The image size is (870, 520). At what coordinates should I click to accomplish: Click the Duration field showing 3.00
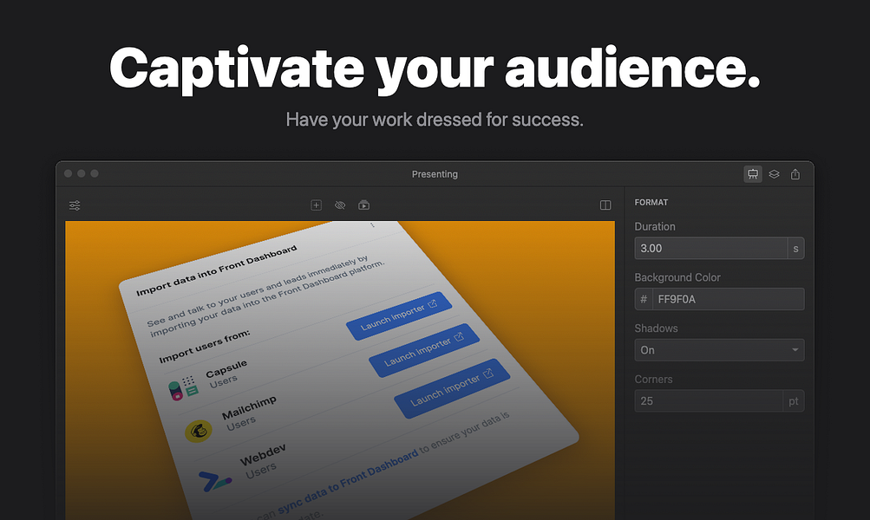coord(710,248)
